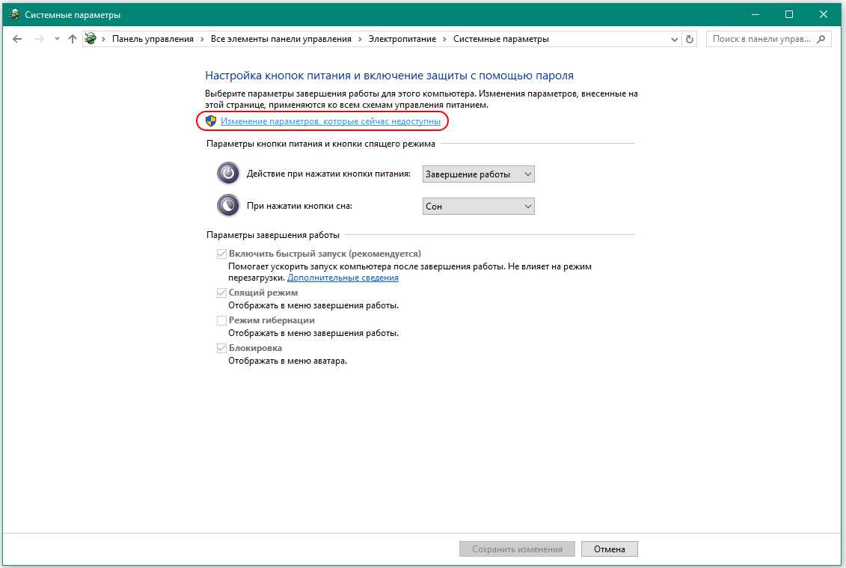Open the address bar history dropdown
Screen dimensions: 846x568
tap(674, 39)
